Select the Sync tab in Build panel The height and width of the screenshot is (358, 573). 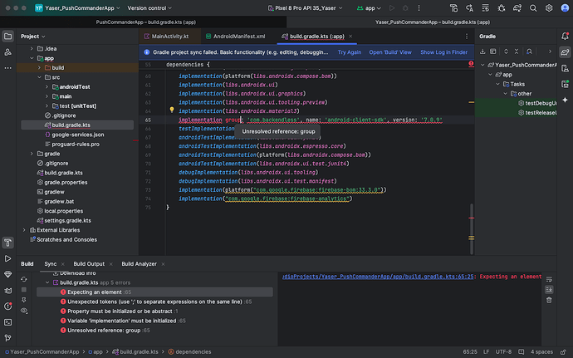[51, 264]
